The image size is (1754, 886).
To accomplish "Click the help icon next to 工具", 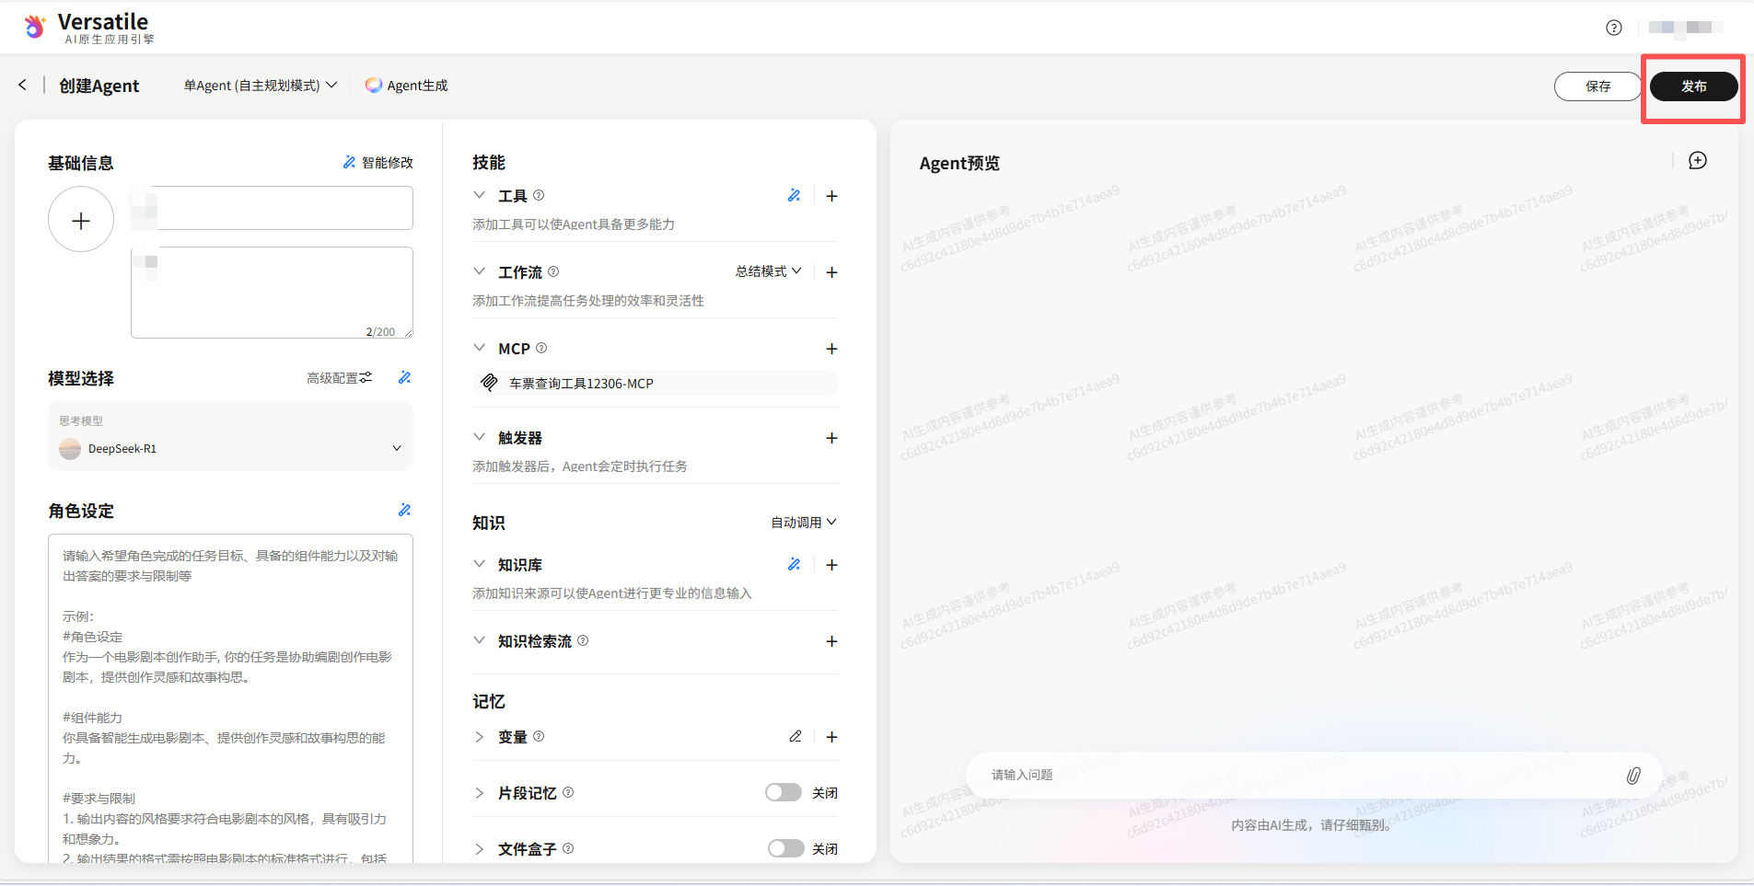I will (x=539, y=196).
